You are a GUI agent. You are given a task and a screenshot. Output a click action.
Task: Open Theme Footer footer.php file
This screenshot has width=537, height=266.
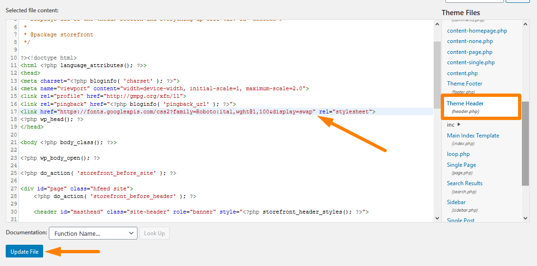[x=464, y=84]
